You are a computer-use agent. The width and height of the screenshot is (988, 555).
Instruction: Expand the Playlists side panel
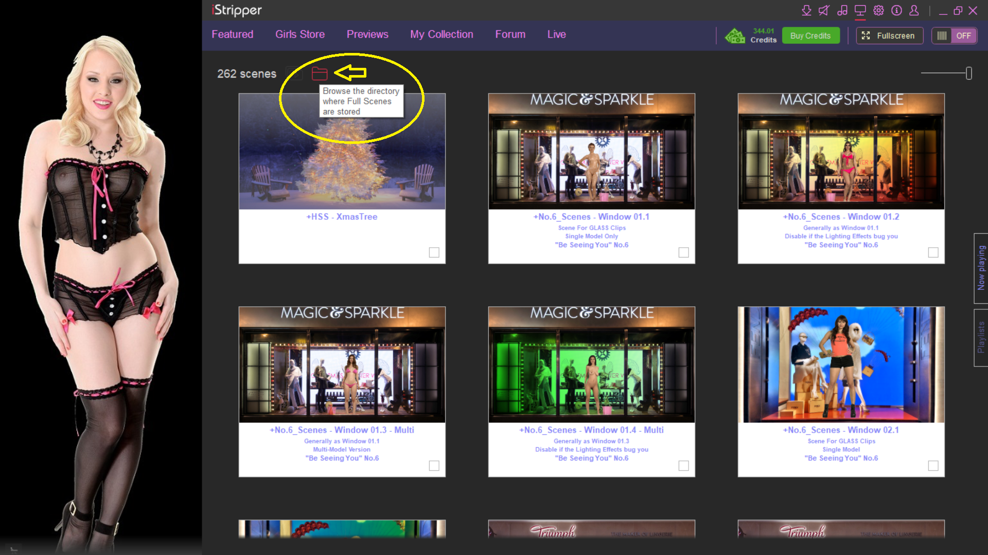[981, 338]
